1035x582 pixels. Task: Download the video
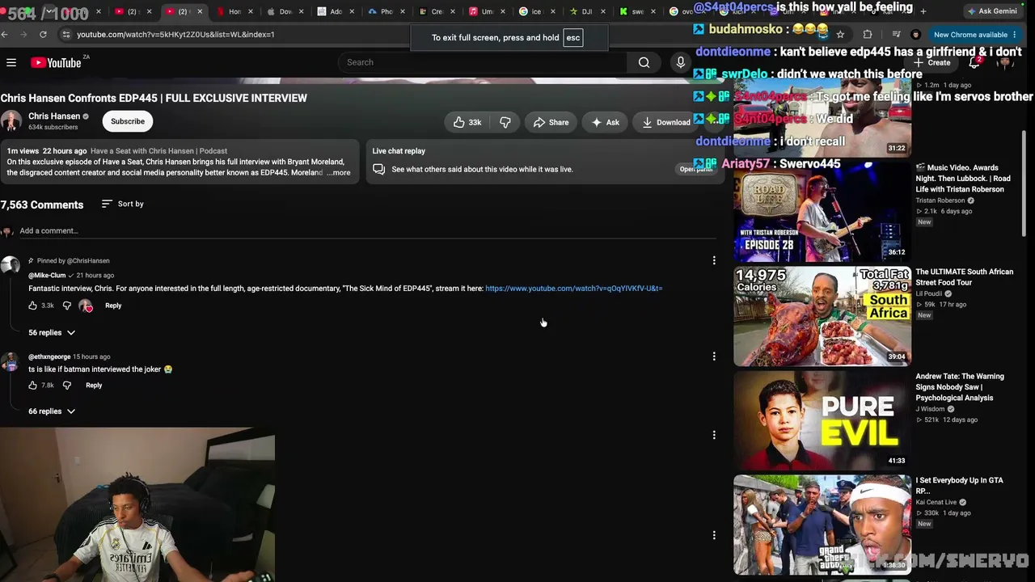click(x=665, y=122)
